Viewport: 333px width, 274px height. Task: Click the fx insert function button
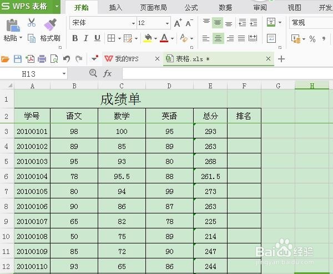107,74
